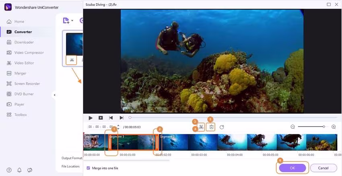The height and width of the screenshot is (176, 342).
Task: Click the Player icon
Action: (9, 104)
